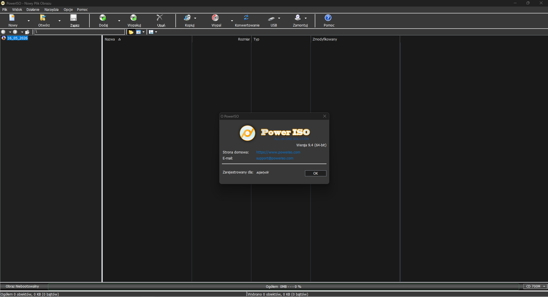This screenshot has width=548, height=297.
Task: Open the pane layout dropdown arrow
Action: 156,32
